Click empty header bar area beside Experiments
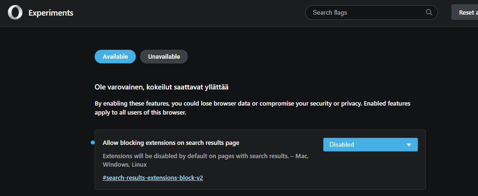The width and height of the screenshot is (478, 196). pyautogui.click(x=189, y=13)
